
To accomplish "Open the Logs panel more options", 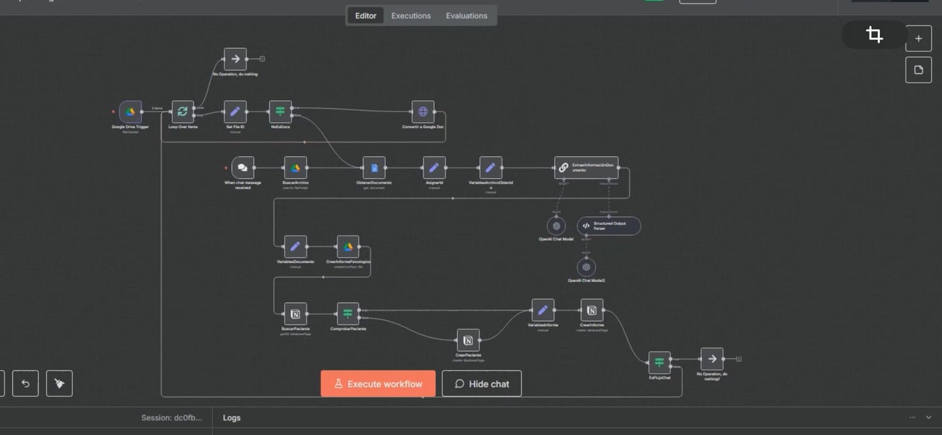I will point(912,417).
